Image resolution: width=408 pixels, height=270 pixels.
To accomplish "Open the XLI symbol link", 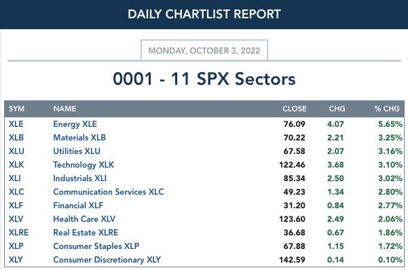I will (x=14, y=178).
